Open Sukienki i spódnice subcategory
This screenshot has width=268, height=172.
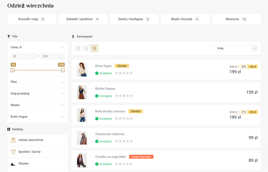[x=83, y=19]
